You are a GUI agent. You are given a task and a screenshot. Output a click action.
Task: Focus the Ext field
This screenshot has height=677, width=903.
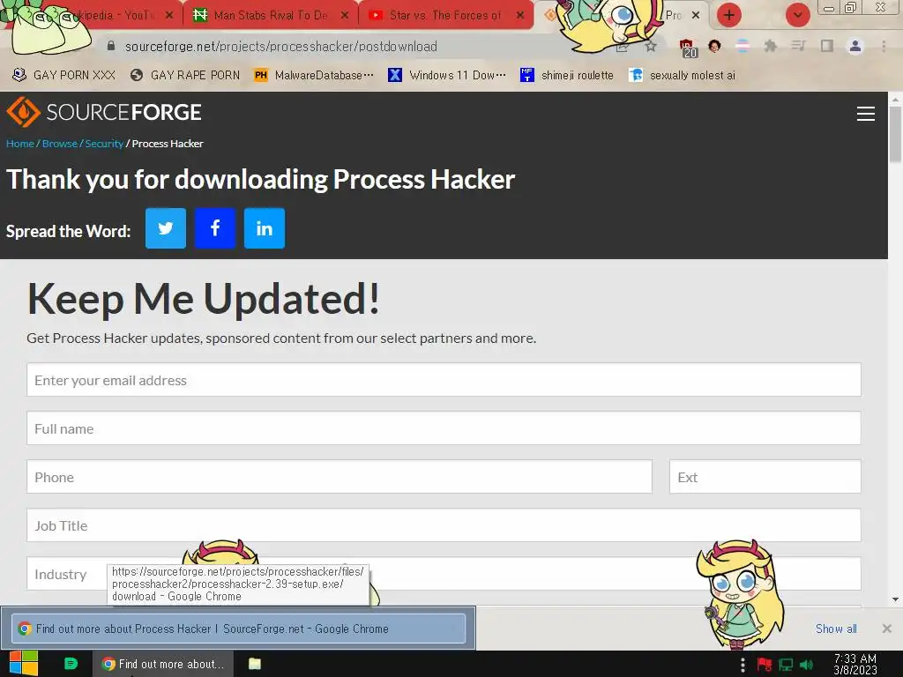point(765,476)
